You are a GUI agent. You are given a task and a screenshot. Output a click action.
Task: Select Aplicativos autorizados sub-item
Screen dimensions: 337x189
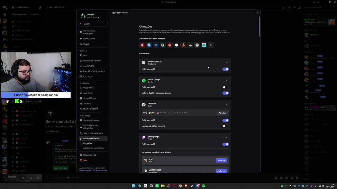[94, 148]
